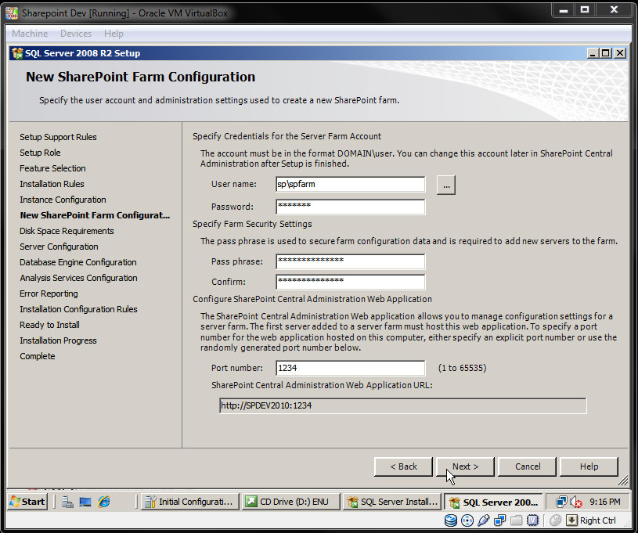Image resolution: width=638 pixels, height=533 pixels.
Task: Click the host key arrow icon
Action: click(571, 520)
